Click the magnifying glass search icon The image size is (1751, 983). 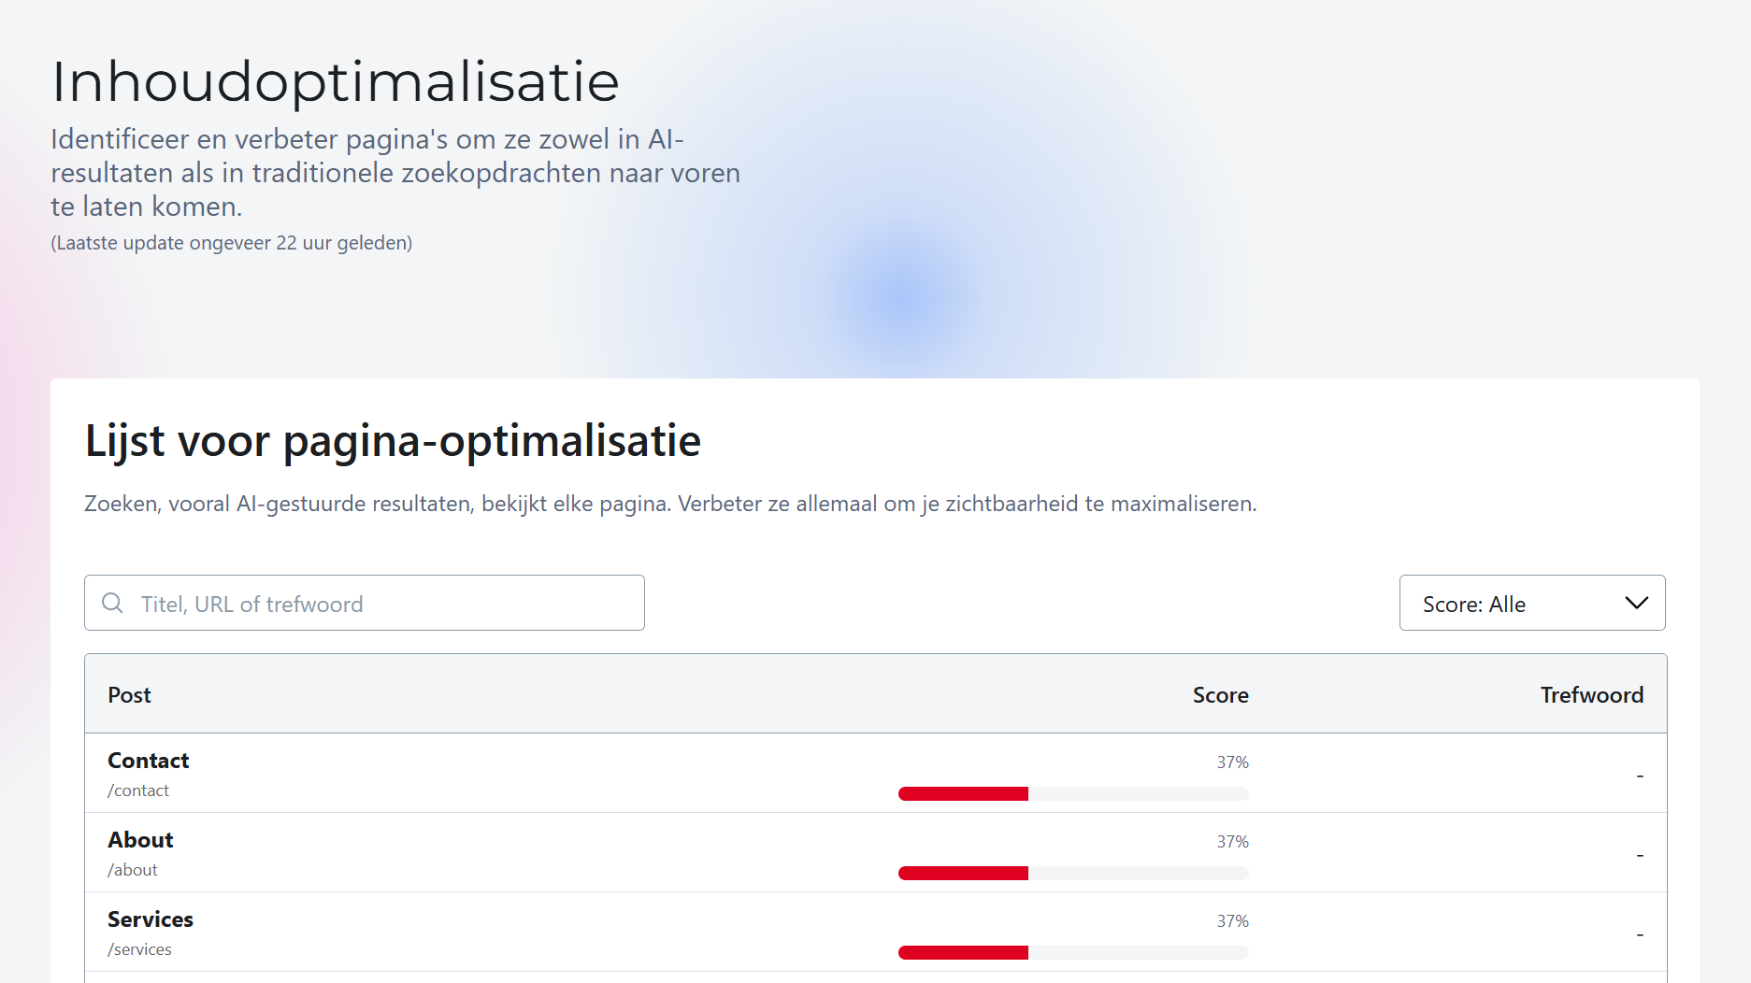coord(113,603)
